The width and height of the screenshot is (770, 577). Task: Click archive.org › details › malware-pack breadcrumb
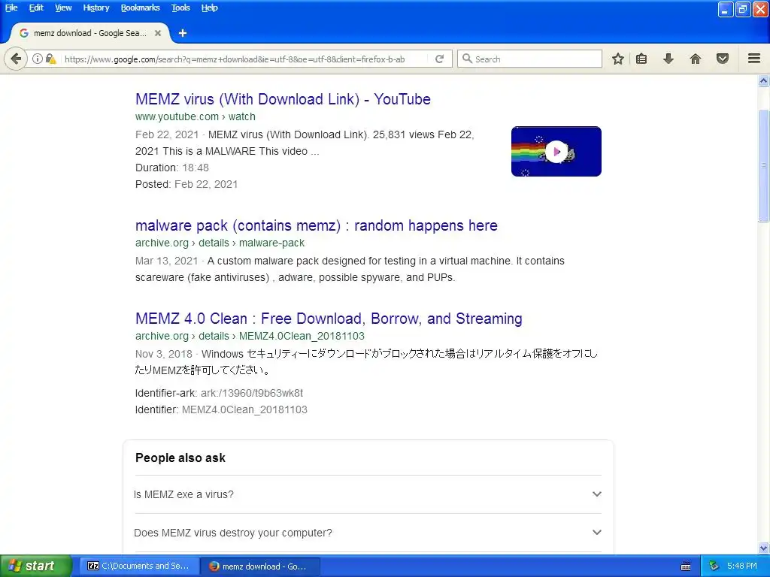pos(220,243)
